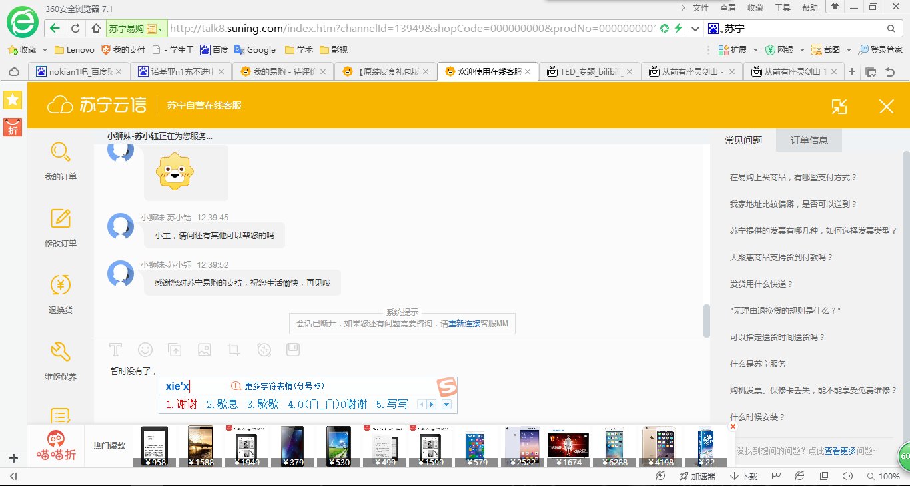
Task: Click the 登录管家 login manager button
Action: [x=880, y=50]
